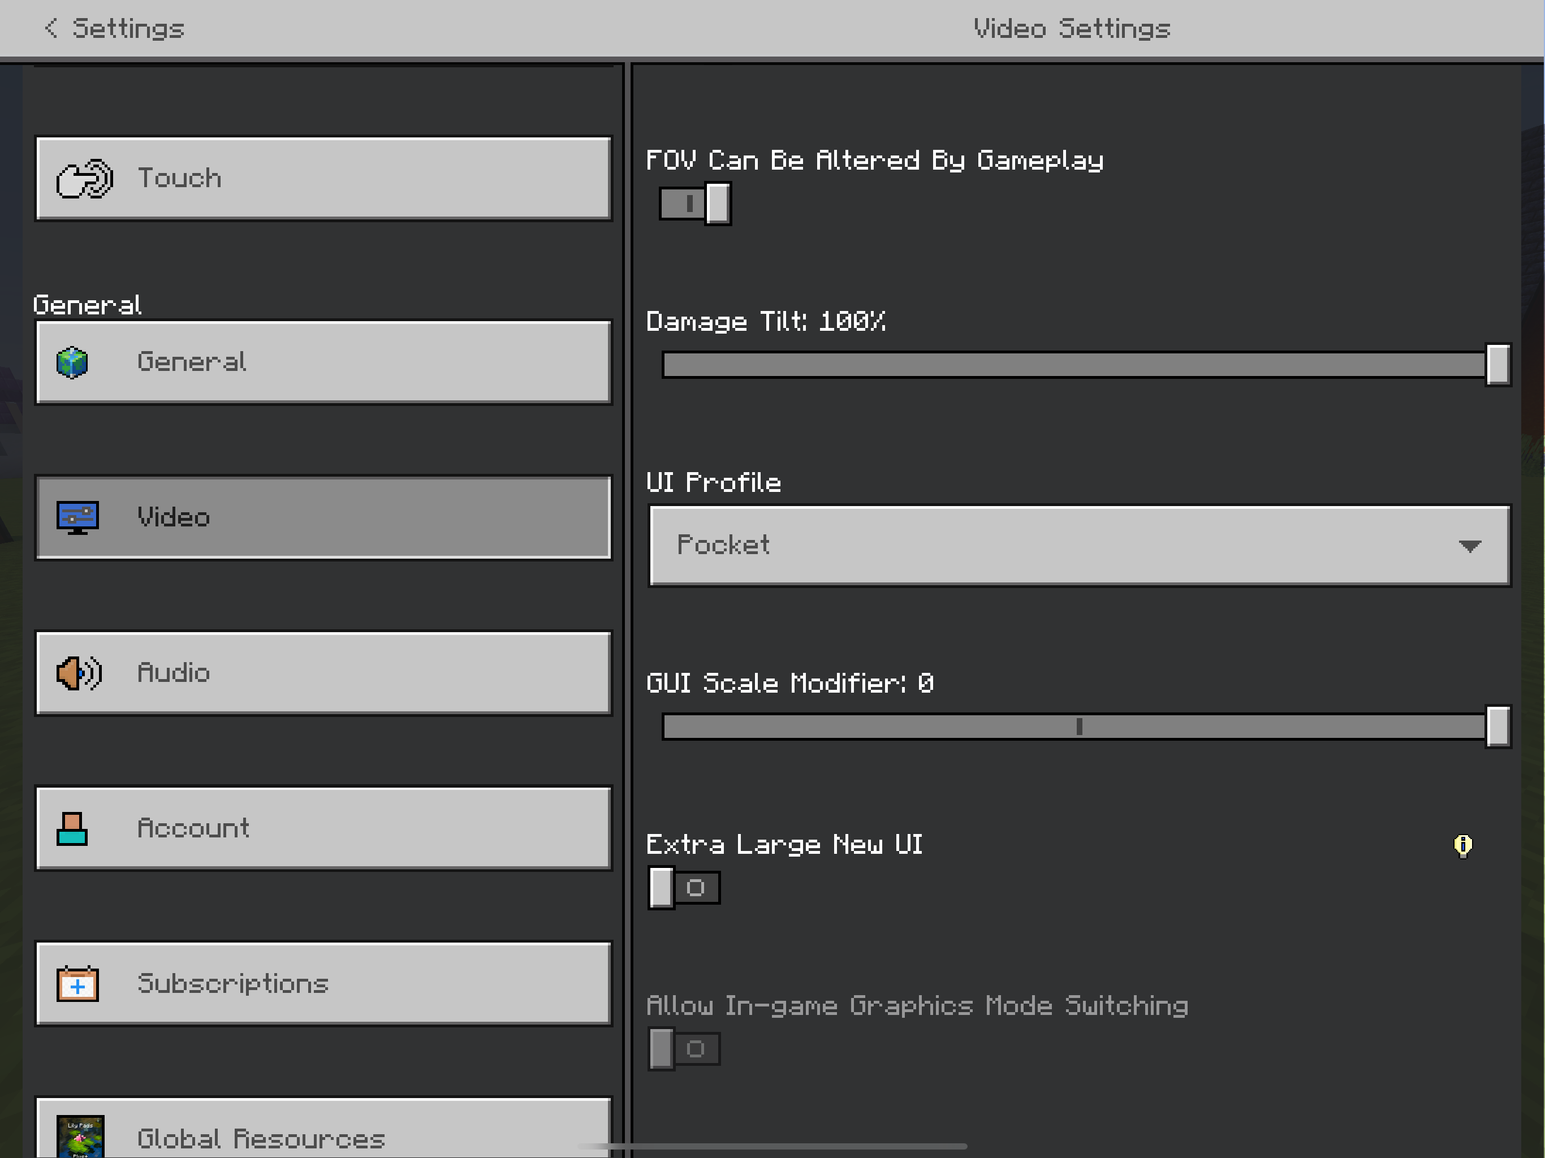This screenshot has width=1545, height=1158.
Task: Click the Global Resources pack thumbnail icon
Action: (x=80, y=1135)
